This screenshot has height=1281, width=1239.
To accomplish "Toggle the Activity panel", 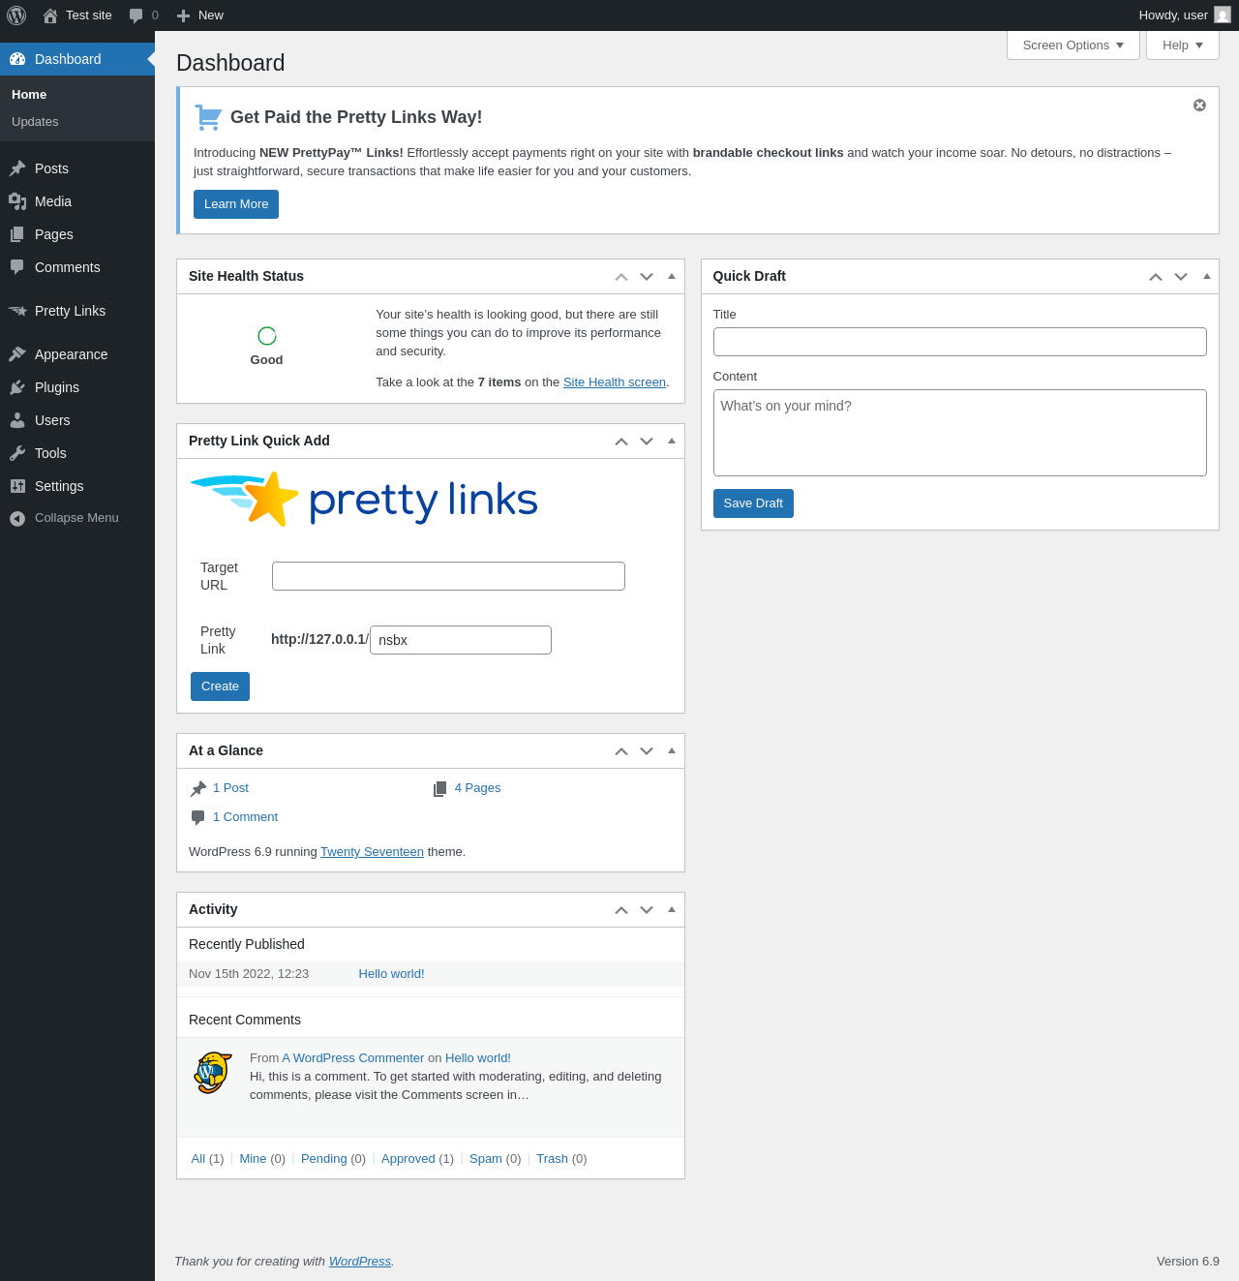I will coord(672,909).
